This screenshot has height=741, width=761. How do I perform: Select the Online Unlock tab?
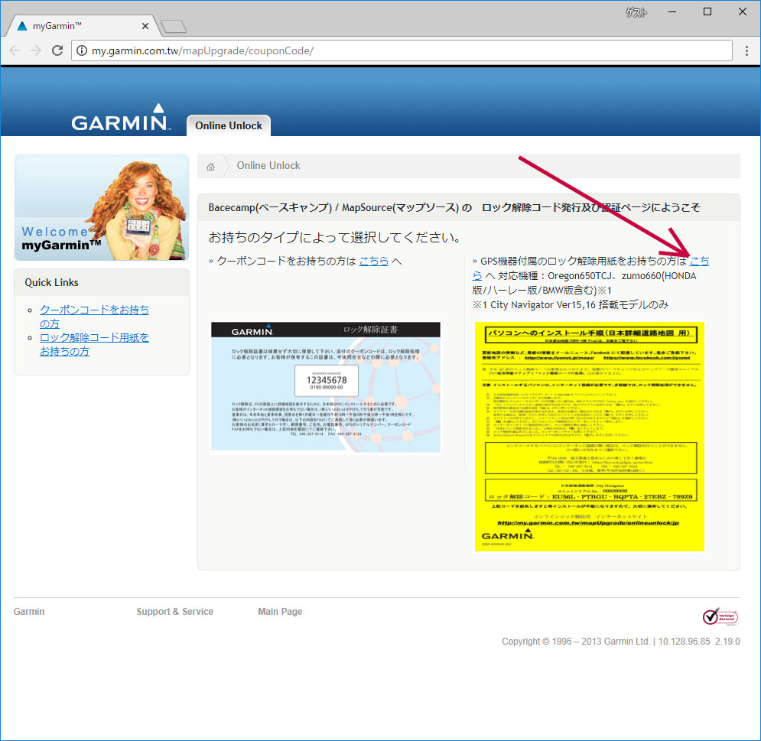pos(229,125)
